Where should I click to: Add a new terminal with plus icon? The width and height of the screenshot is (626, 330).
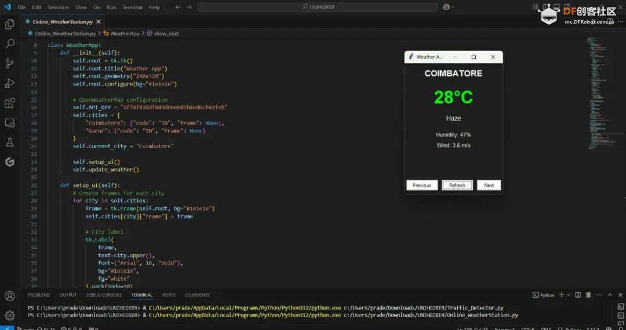pos(561,295)
